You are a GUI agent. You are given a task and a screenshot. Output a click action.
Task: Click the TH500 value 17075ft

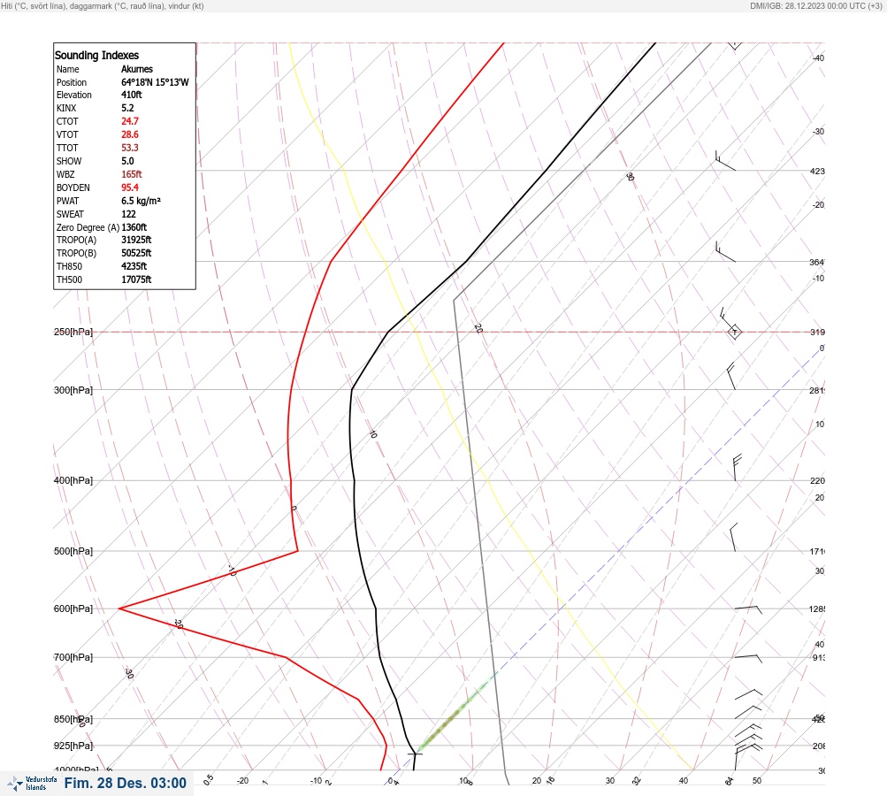pos(136,279)
